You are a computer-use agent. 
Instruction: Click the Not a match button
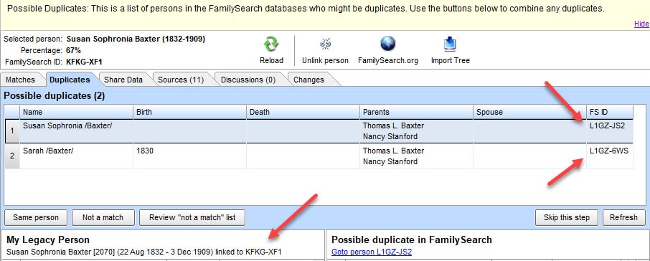pyautogui.click(x=103, y=217)
